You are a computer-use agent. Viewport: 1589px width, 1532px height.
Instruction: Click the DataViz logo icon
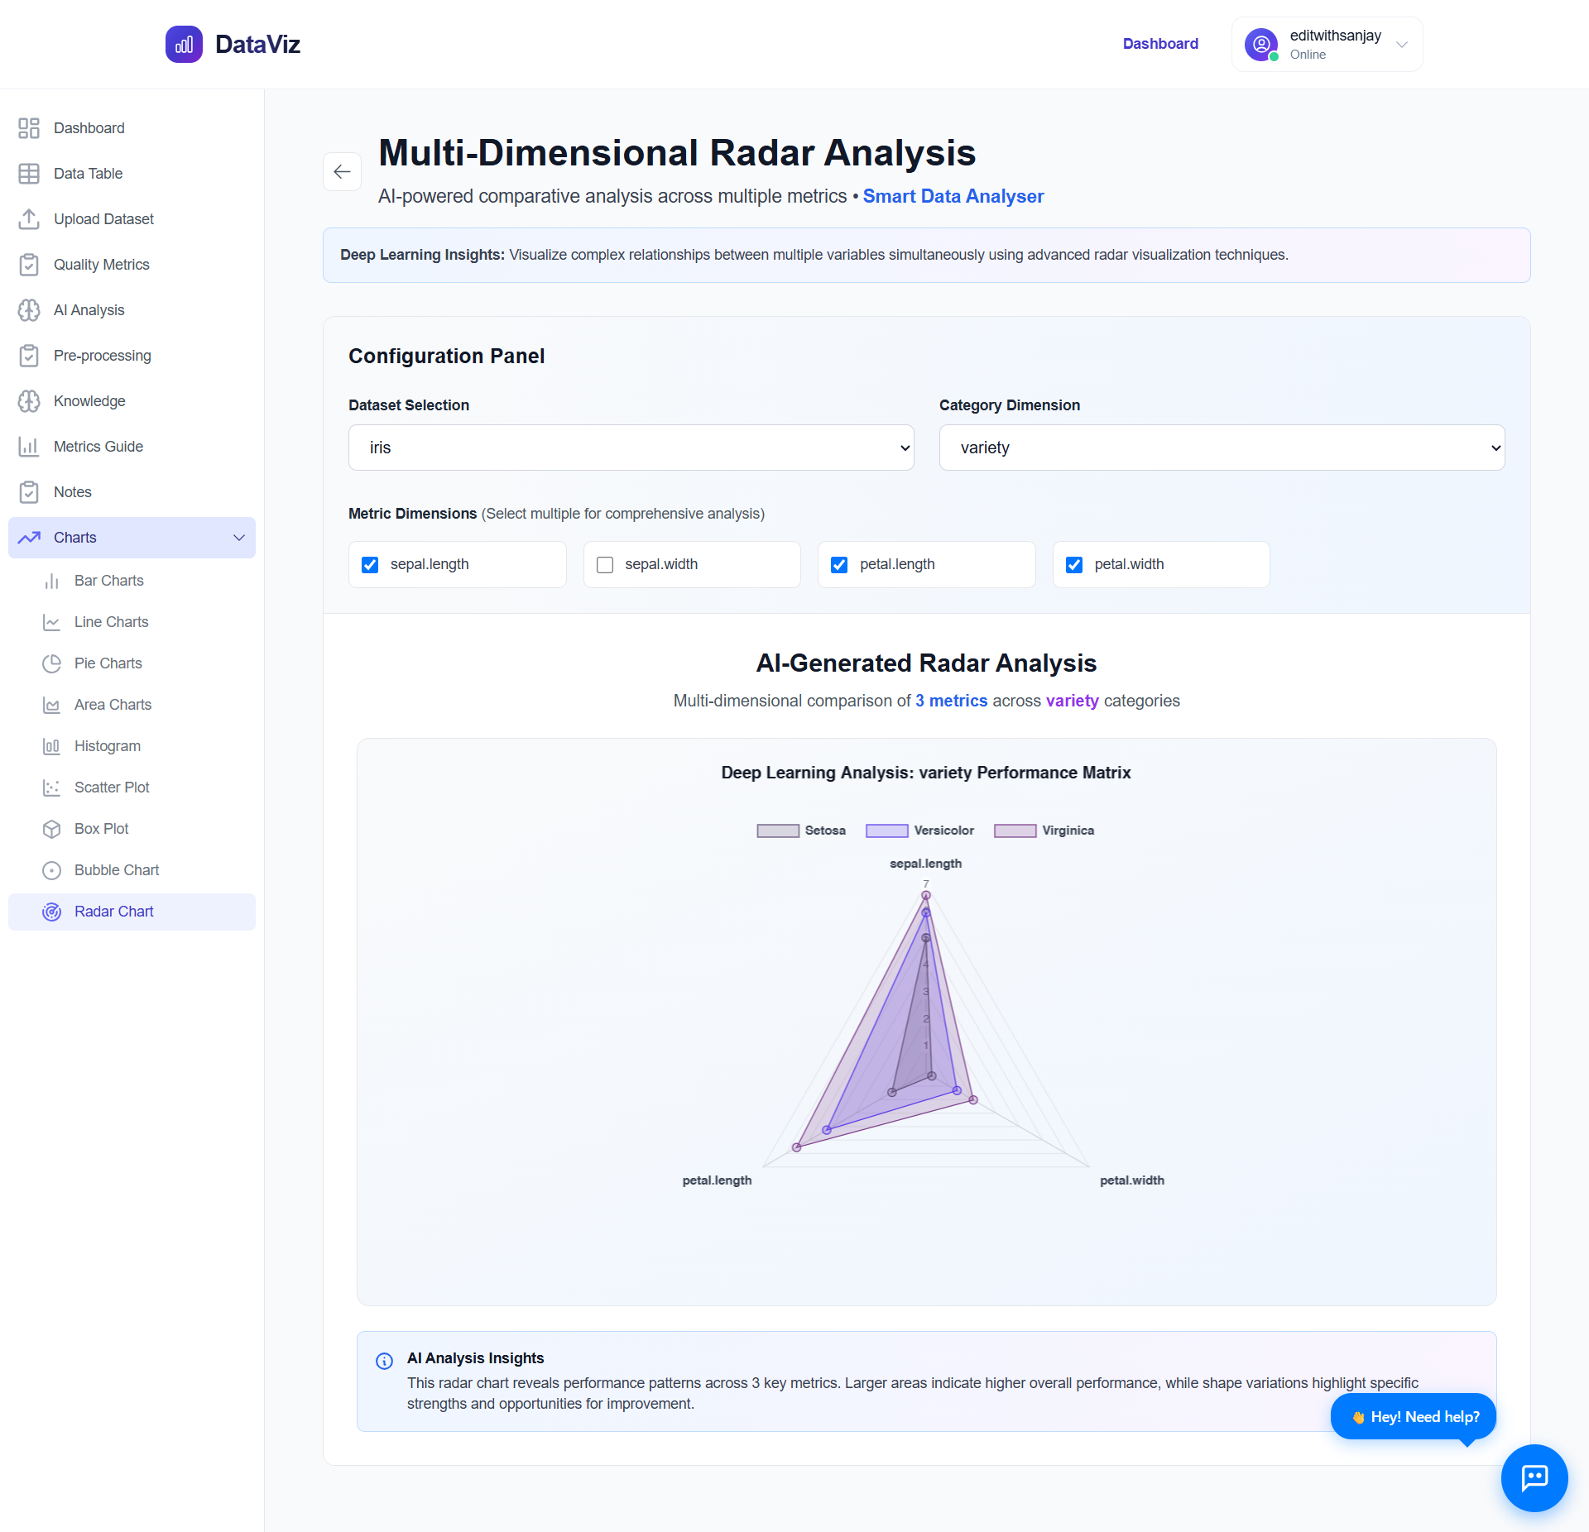[x=184, y=44]
